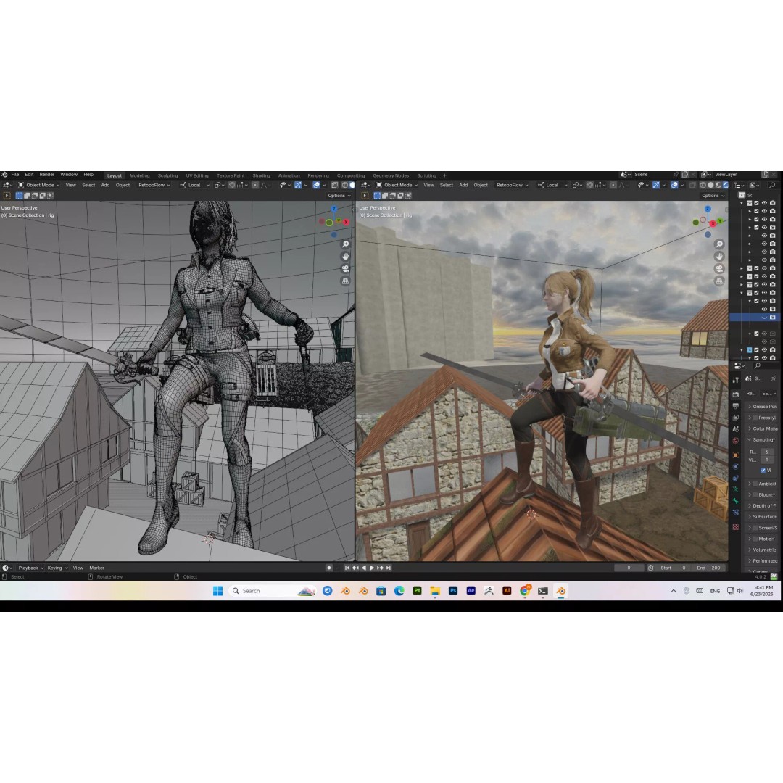Open the Bone properties green tab
Screen dimensions: 783x783
(736, 501)
